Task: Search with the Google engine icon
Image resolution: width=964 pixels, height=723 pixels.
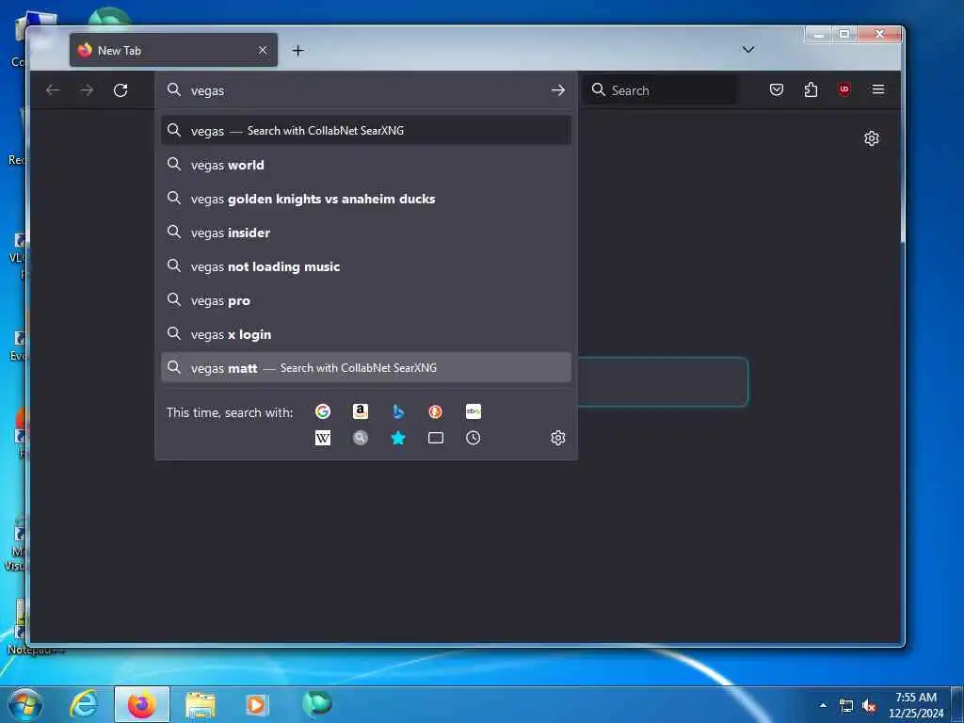Action: pyautogui.click(x=323, y=411)
